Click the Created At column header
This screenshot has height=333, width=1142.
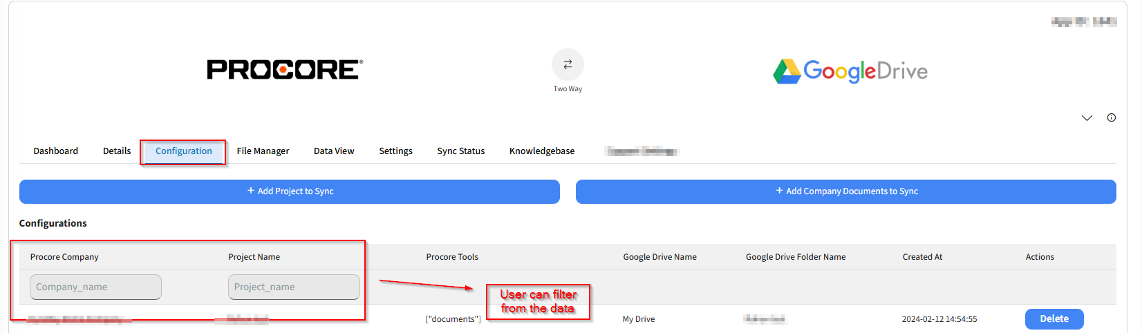pos(922,257)
